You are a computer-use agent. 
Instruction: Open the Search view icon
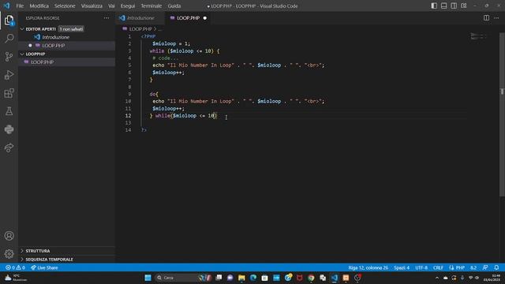[9, 39]
